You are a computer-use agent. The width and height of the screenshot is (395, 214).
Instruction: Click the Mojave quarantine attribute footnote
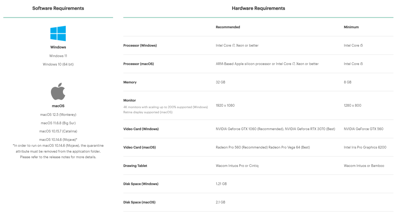[x=58, y=151]
